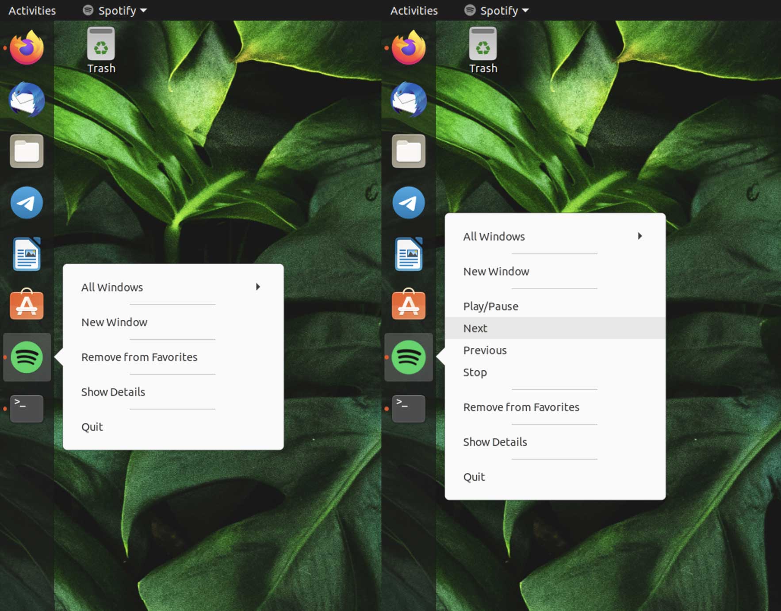The width and height of the screenshot is (781, 611).
Task: Select Next in the right menu
Action: 555,328
